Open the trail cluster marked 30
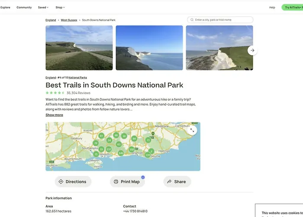The height and width of the screenshot is (217, 303). [124, 136]
